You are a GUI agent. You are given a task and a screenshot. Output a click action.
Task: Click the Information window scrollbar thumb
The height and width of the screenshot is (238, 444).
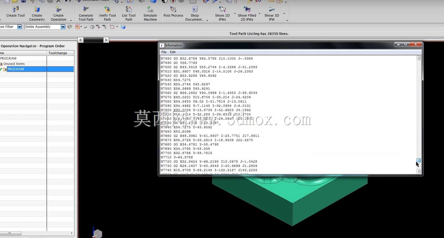[419, 160]
